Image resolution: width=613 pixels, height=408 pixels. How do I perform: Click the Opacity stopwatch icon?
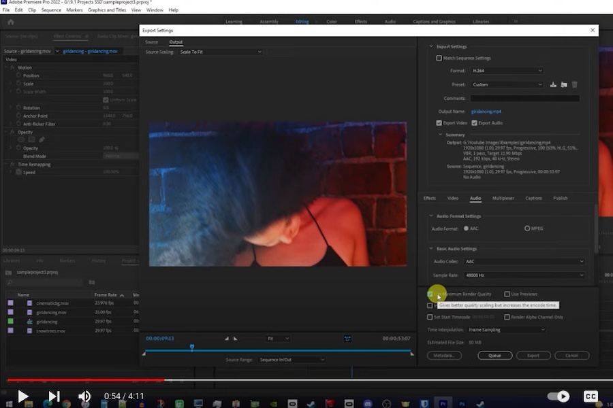coord(18,148)
